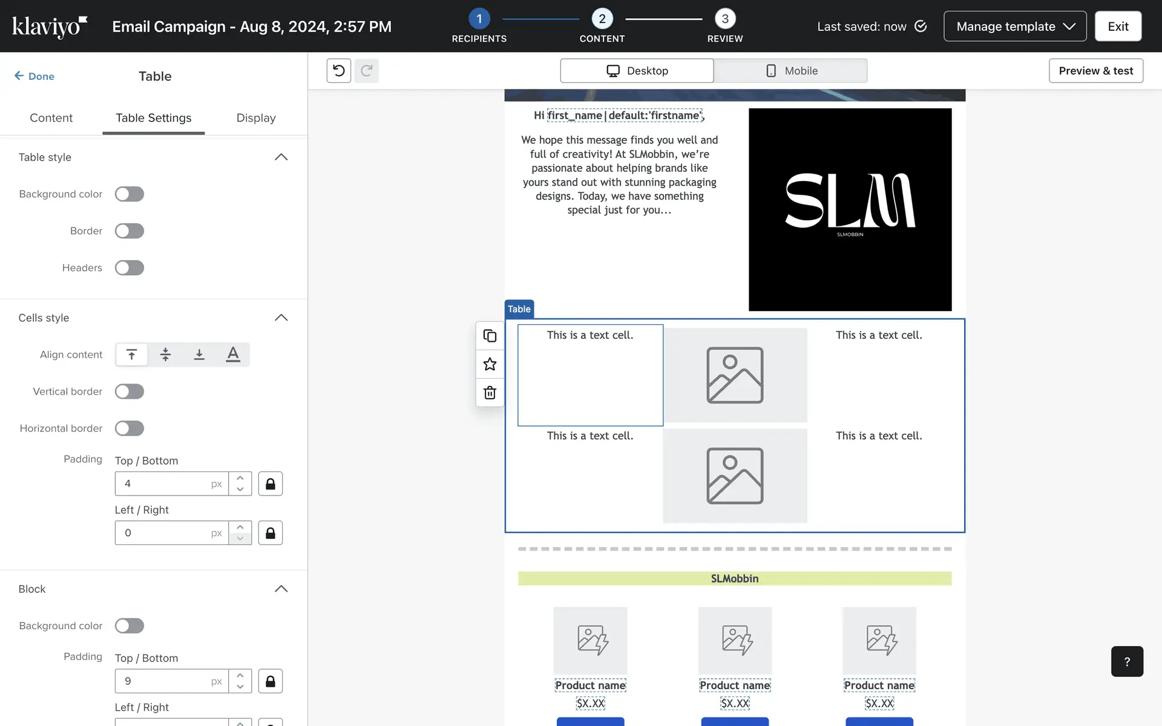1162x726 pixels.
Task: Turn on the table Border toggle
Action: [130, 231]
